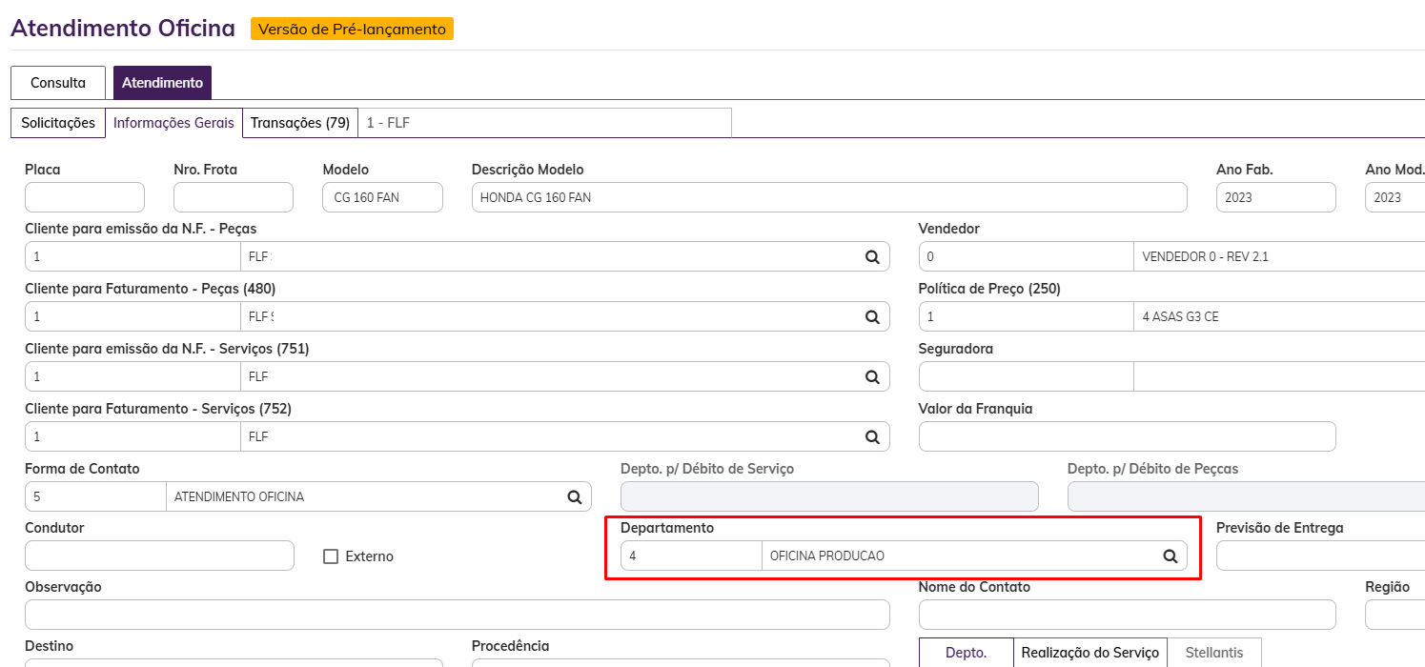The image size is (1425, 667).
Task: Click the Placa input field
Action: pos(85,197)
